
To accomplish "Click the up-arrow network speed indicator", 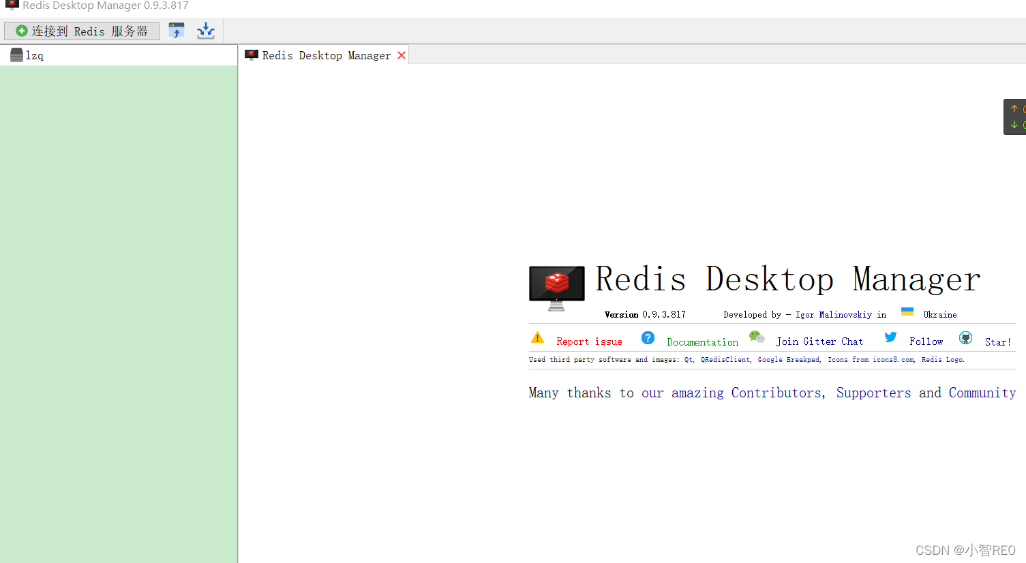I will pos(1014,109).
